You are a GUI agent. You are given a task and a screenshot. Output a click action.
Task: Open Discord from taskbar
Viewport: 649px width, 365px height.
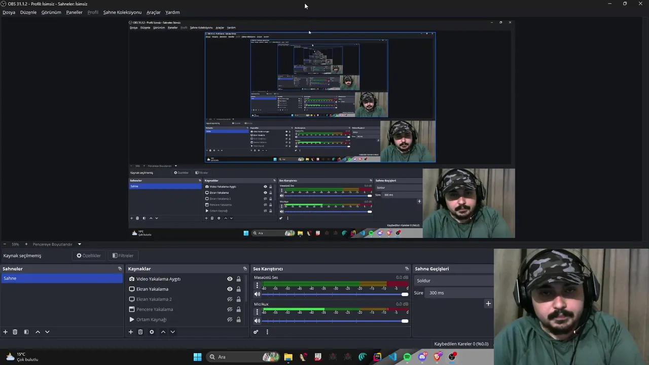tap(422, 357)
